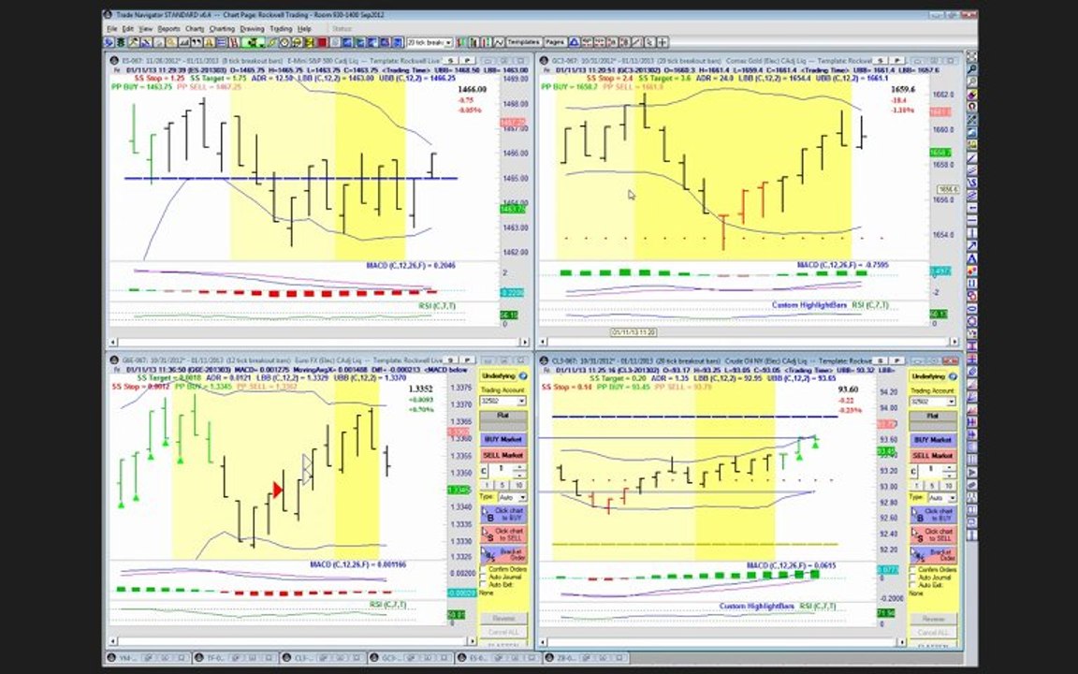
Task: Click the P button on Comex Gold chart title
Action: pos(897,61)
